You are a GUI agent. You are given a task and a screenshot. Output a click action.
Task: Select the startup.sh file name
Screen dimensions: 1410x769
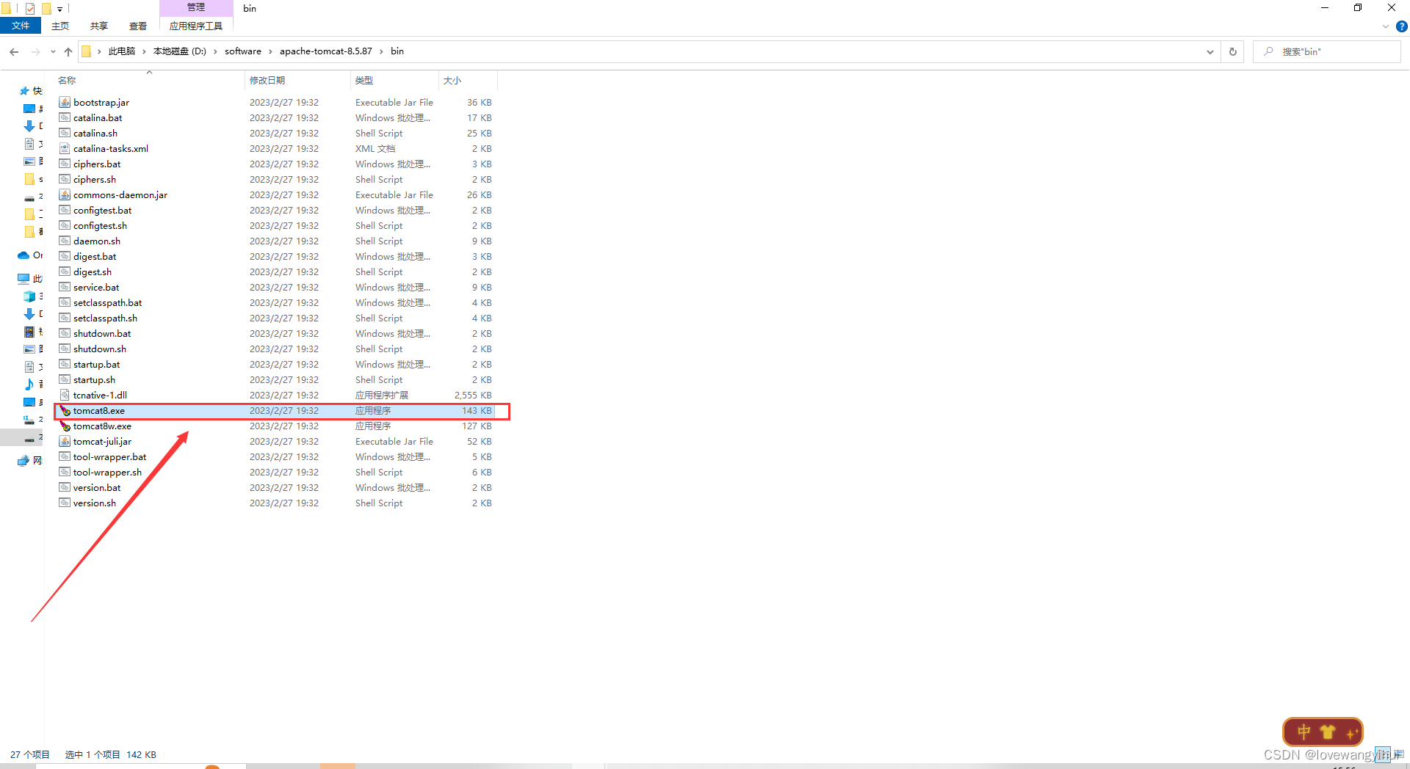pos(94,379)
